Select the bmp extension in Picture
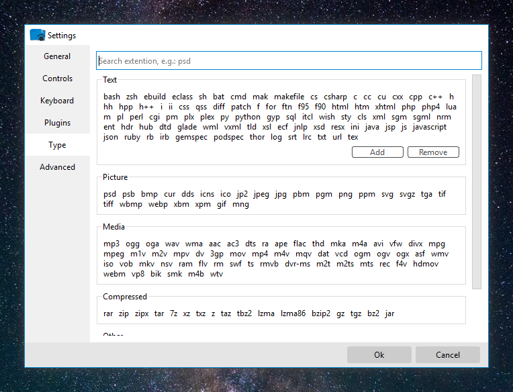The height and width of the screenshot is (392, 513). 149,194
